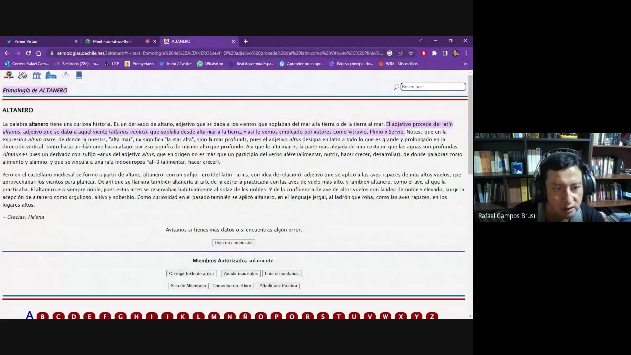Click 'Deje un comentario' button
Viewport: 631px width, 355px height.
[x=234, y=243]
